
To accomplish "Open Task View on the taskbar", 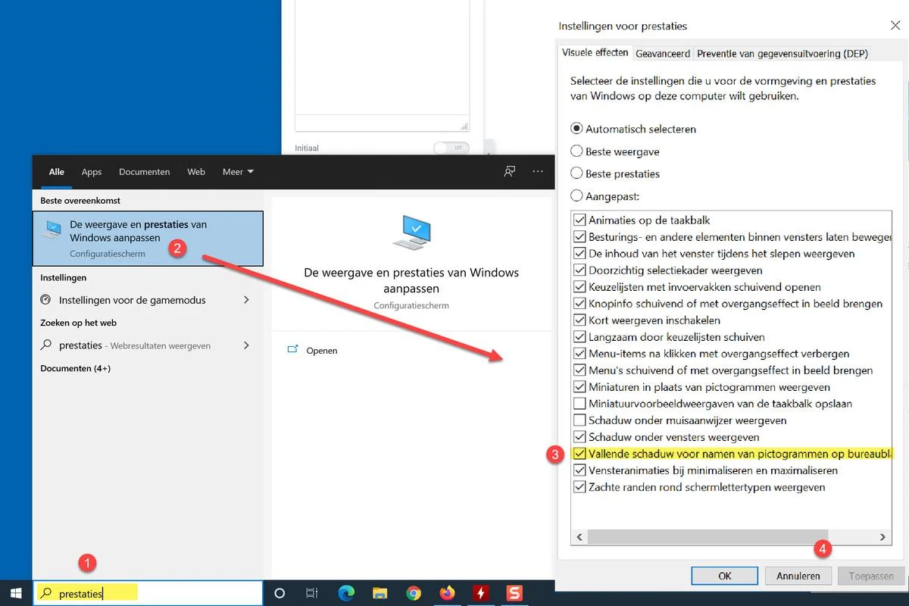I will pos(311,593).
